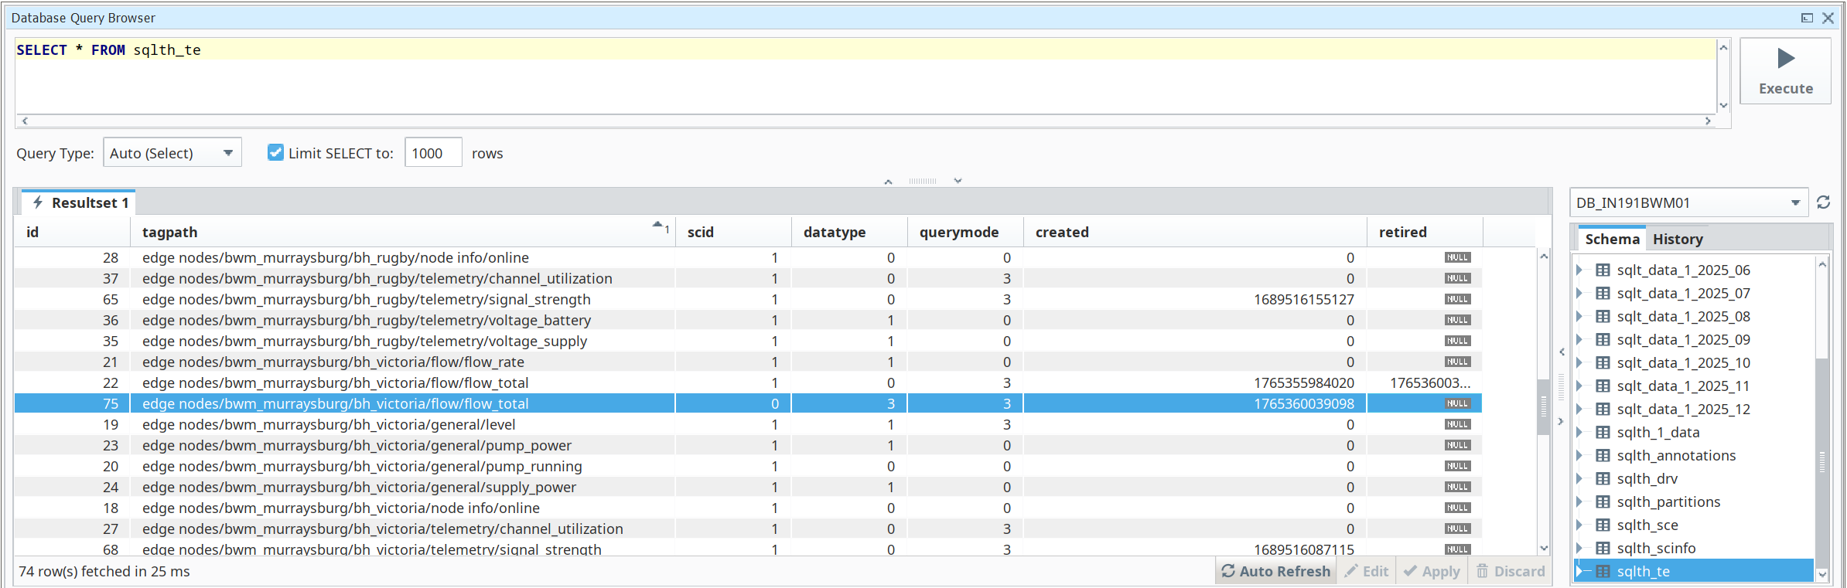
Task: Click into the SQL query text editor
Action: (865, 76)
